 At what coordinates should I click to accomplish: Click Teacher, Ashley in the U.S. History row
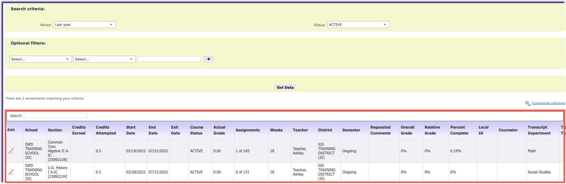pos(300,172)
